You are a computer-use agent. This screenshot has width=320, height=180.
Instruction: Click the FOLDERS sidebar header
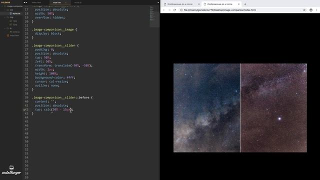click(x=5, y=2)
